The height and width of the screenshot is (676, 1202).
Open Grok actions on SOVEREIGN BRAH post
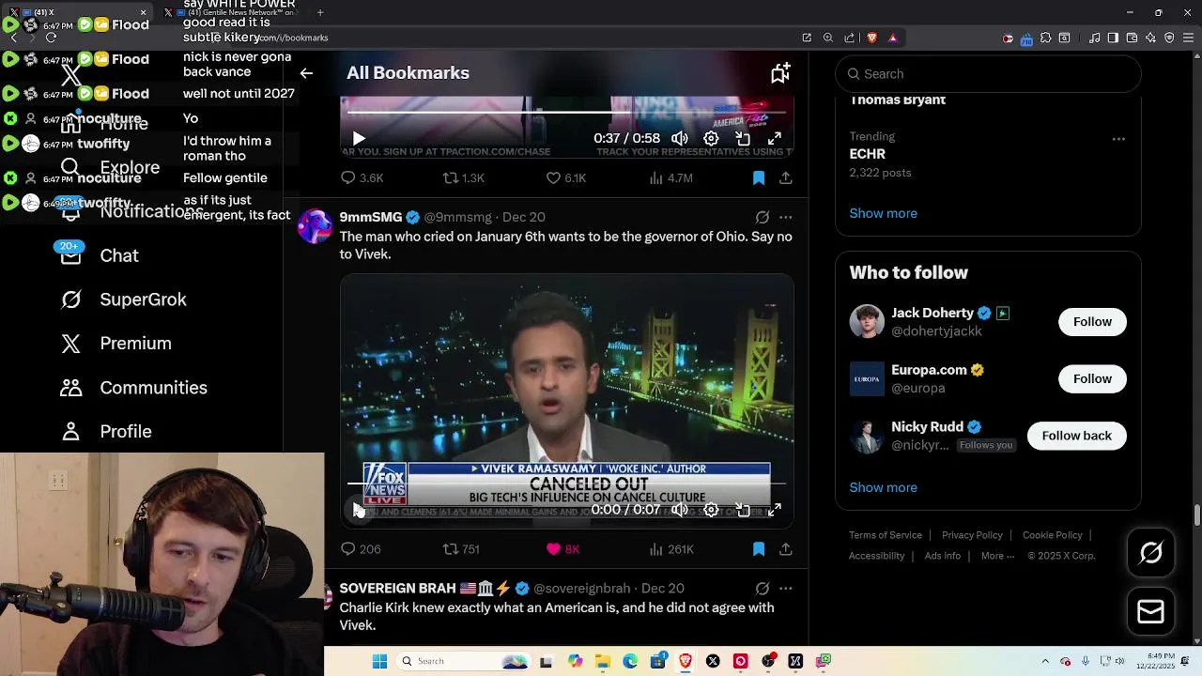762,589
